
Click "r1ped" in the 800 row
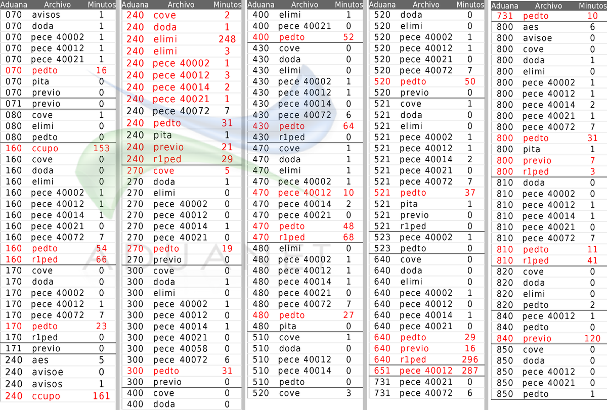pos(536,171)
